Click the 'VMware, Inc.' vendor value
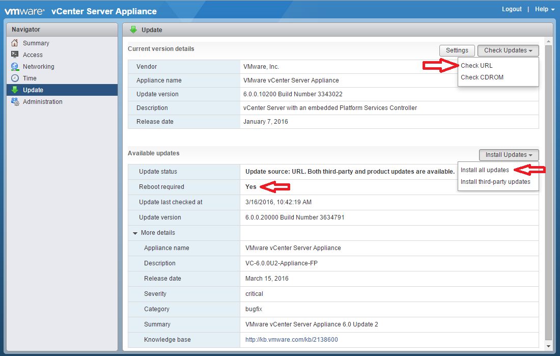The width and height of the screenshot is (560, 356). [x=261, y=67]
